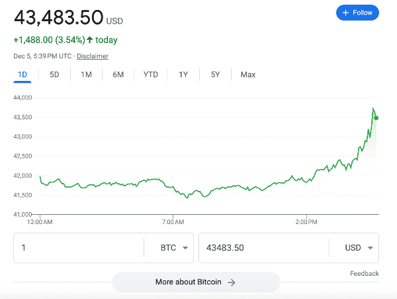This screenshot has width=397, height=299.
Task: Click the BTC amount input field
Action: point(79,248)
